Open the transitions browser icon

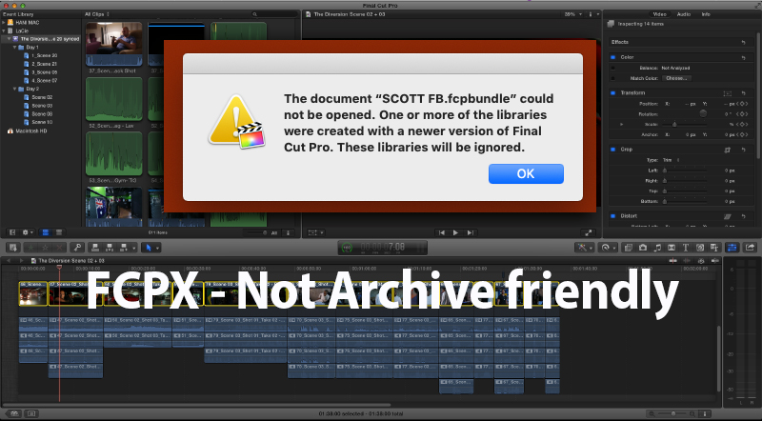click(672, 248)
